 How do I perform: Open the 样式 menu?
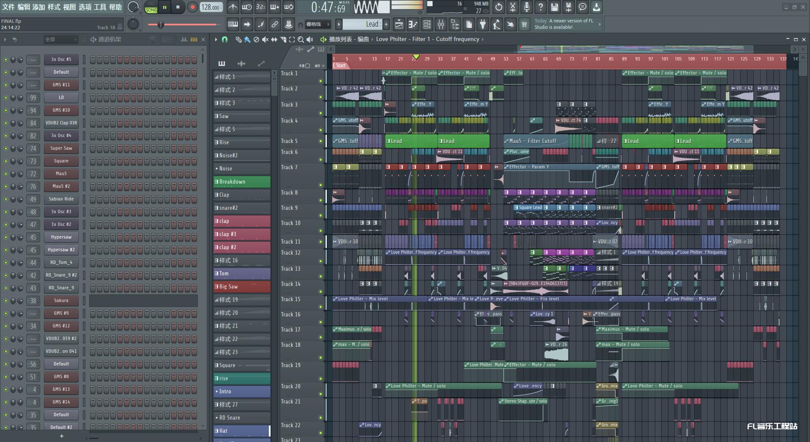54,7
